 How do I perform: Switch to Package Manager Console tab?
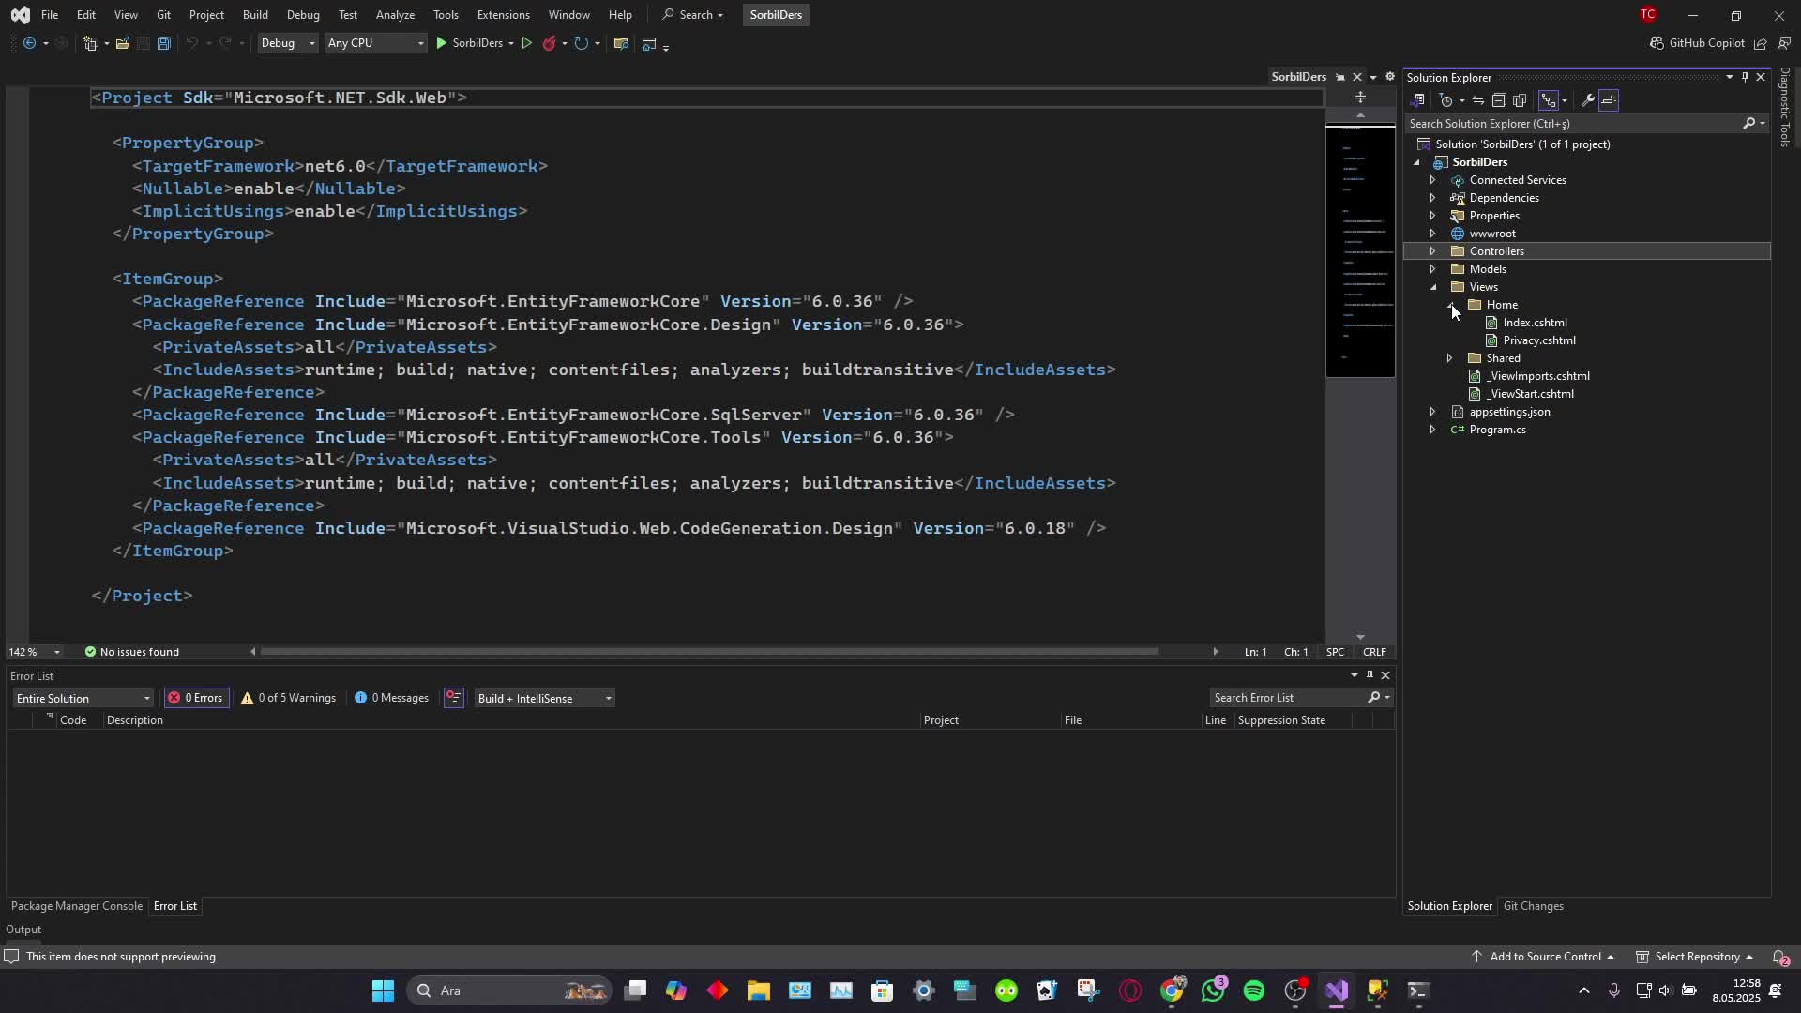point(77,906)
